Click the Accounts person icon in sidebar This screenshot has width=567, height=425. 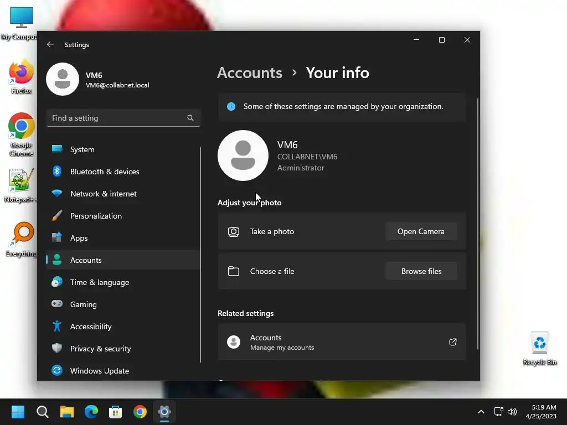click(x=57, y=260)
